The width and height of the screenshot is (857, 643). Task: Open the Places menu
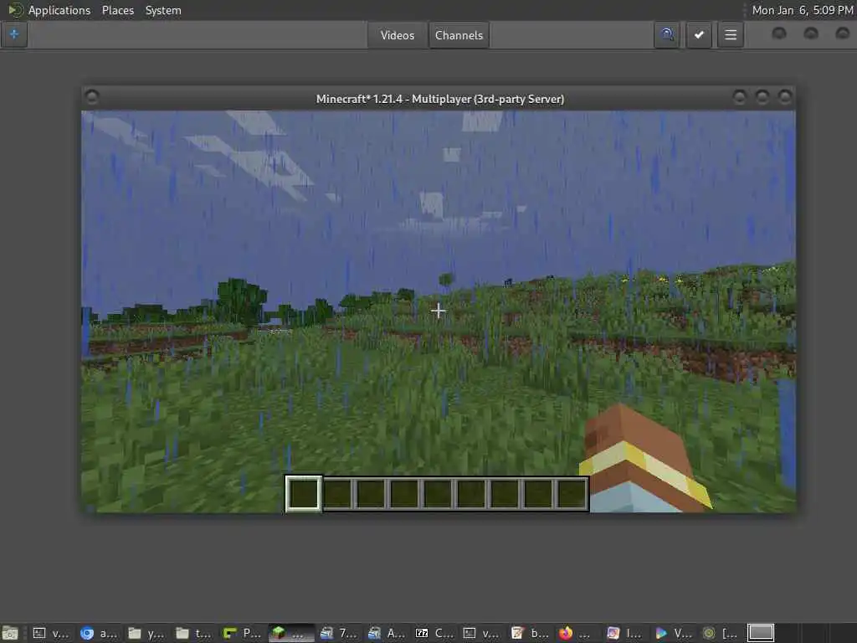point(117,10)
